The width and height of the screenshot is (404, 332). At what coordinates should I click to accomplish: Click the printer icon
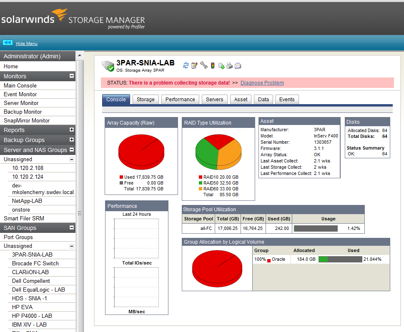[229, 66]
